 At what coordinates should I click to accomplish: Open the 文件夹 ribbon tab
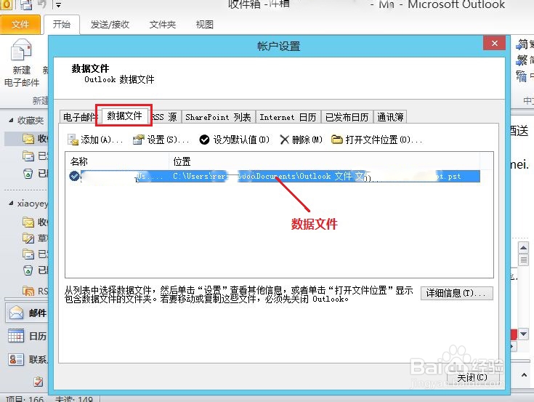click(x=163, y=25)
